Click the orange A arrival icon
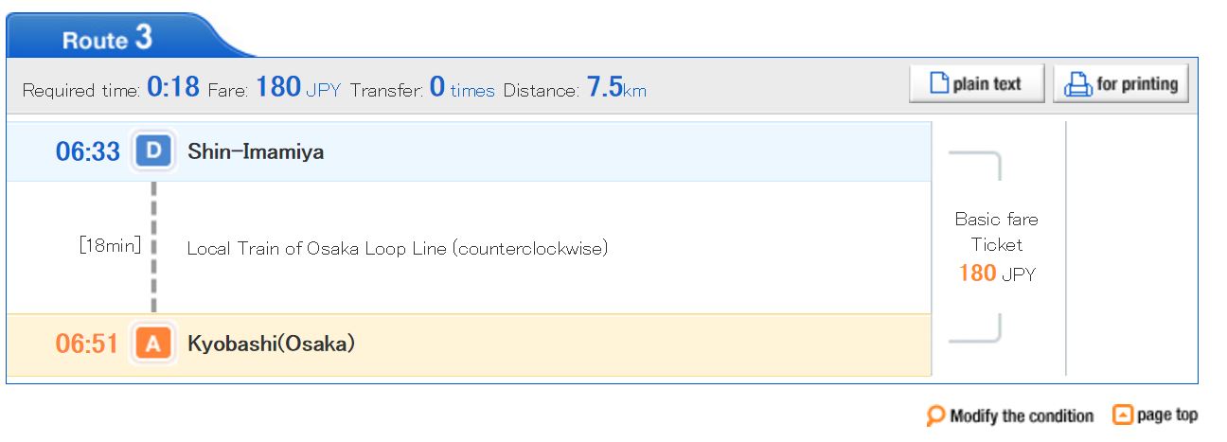Viewport: 1227px width, 442px height. click(x=153, y=344)
